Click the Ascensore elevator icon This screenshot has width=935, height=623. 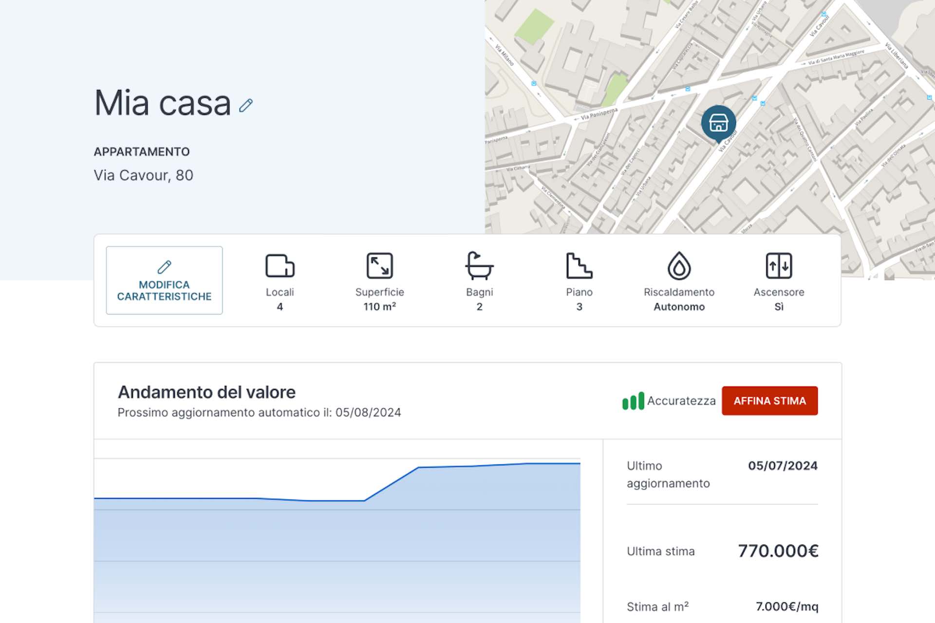779,266
